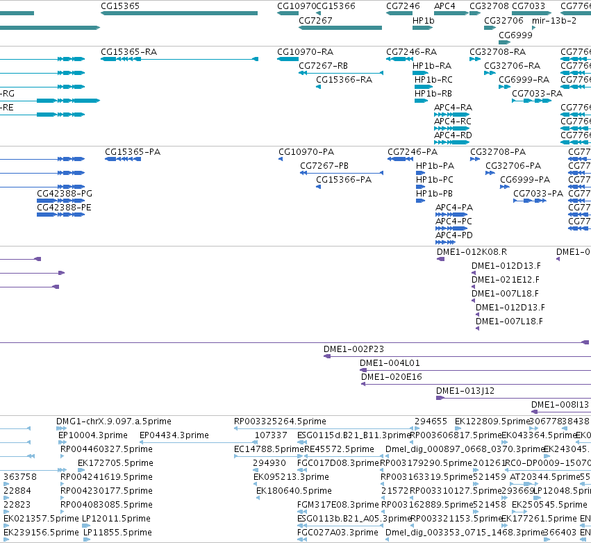591x543 pixels.
Task: Click BAC end DME1-021E12.F
Action: click(x=505, y=280)
